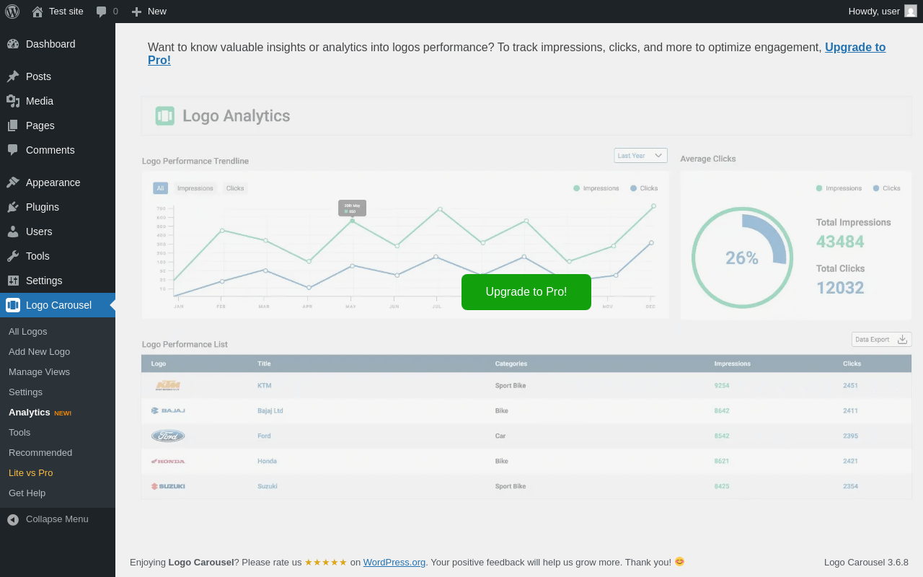Click the Impressions legend dot in Average Clicks
The image size is (923, 577).
click(819, 188)
